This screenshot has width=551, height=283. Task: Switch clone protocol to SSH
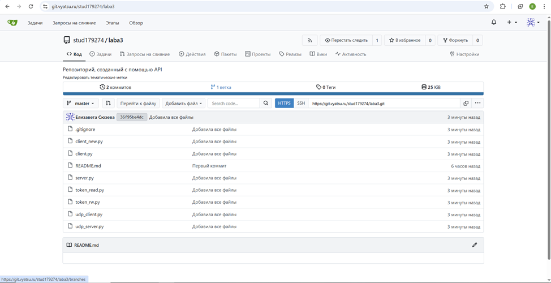point(301,103)
